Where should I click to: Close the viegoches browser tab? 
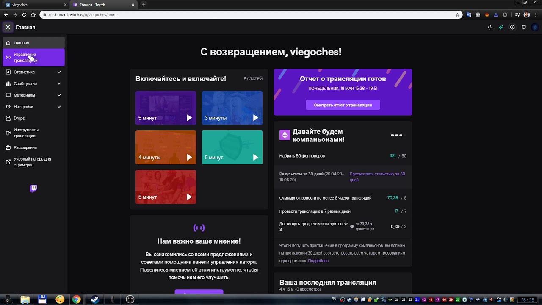[x=65, y=5]
